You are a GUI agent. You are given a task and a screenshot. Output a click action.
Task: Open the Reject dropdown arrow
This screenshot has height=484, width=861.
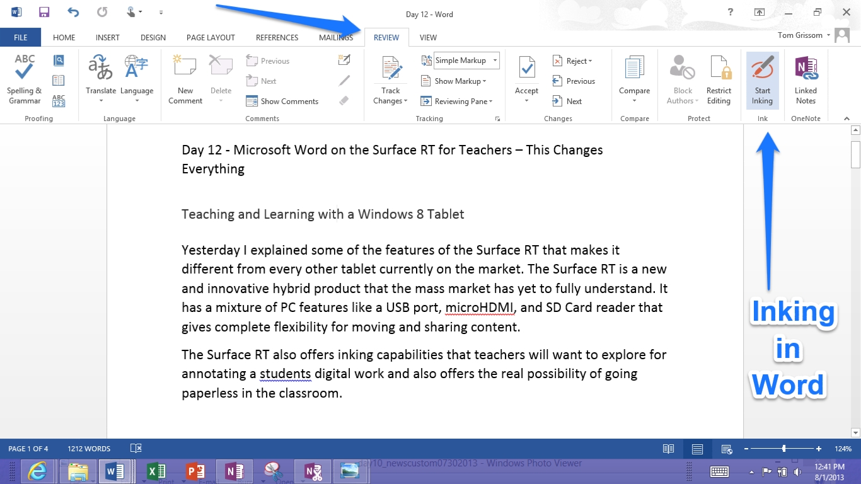(x=590, y=61)
